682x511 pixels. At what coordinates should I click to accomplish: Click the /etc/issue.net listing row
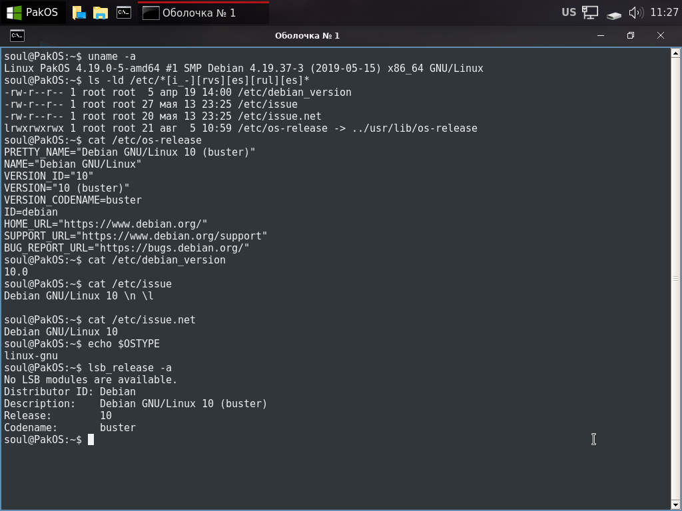[x=163, y=116]
